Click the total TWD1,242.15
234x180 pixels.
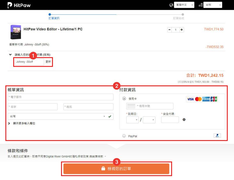tap(211, 76)
